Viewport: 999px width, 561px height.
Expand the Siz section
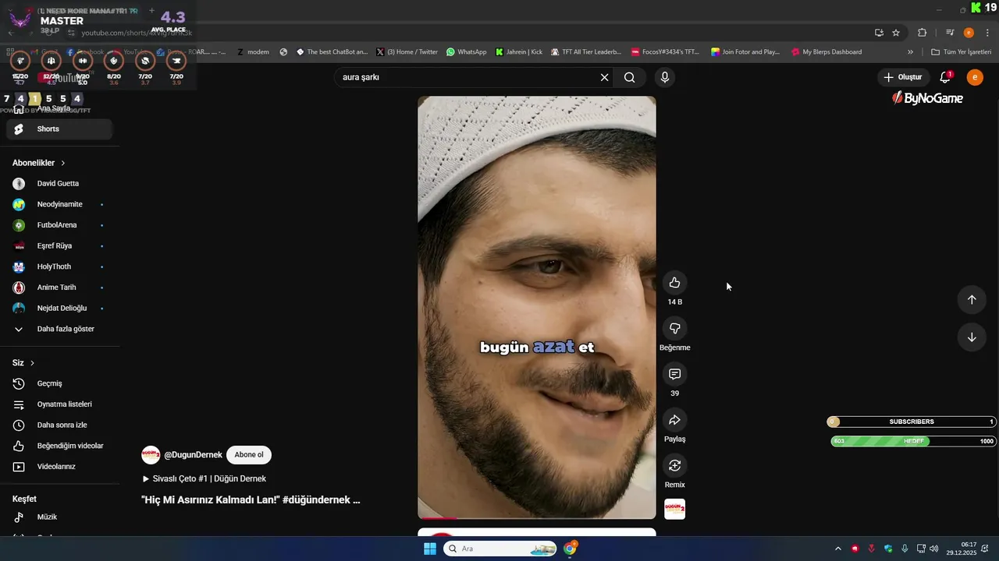click(23, 363)
